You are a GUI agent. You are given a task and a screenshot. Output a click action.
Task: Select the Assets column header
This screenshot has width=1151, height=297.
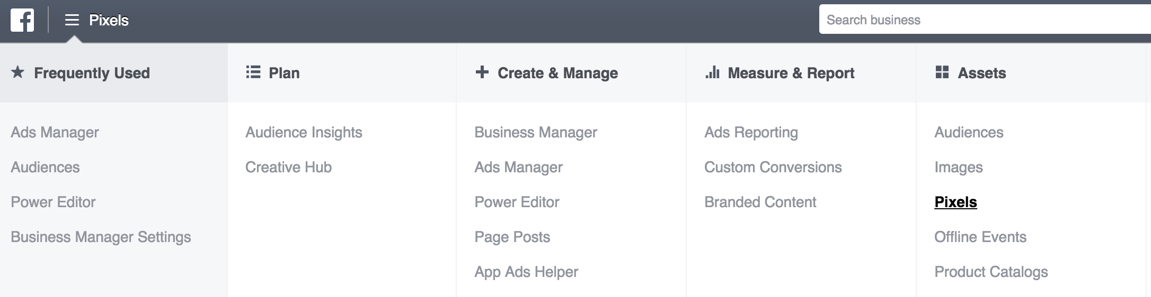pyautogui.click(x=1032, y=72)
